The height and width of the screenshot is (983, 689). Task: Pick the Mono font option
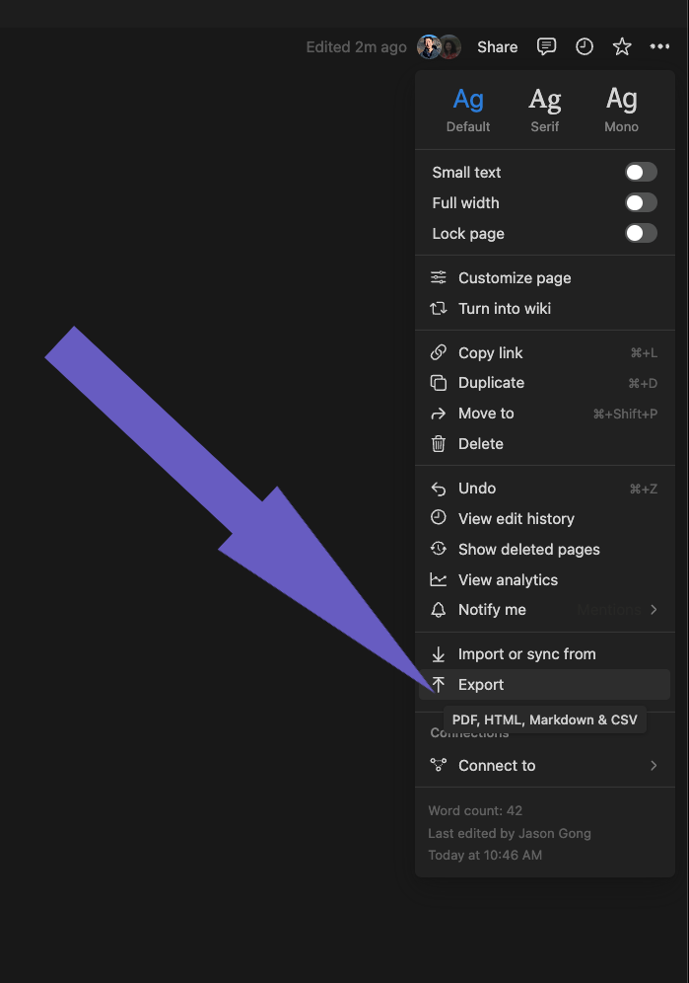coord(621,110)
